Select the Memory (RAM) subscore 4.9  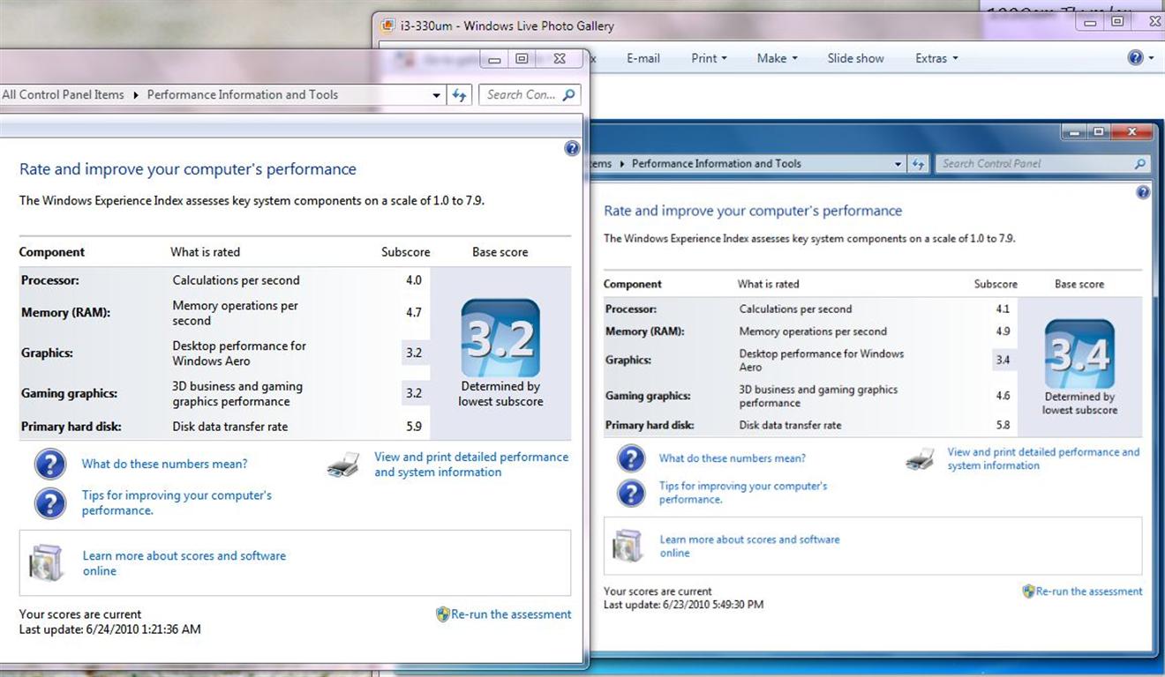[1003, 331]
